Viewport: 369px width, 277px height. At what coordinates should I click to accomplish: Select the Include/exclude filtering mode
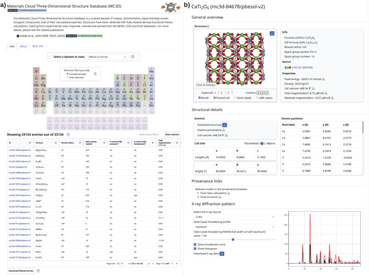coord(67,74)
